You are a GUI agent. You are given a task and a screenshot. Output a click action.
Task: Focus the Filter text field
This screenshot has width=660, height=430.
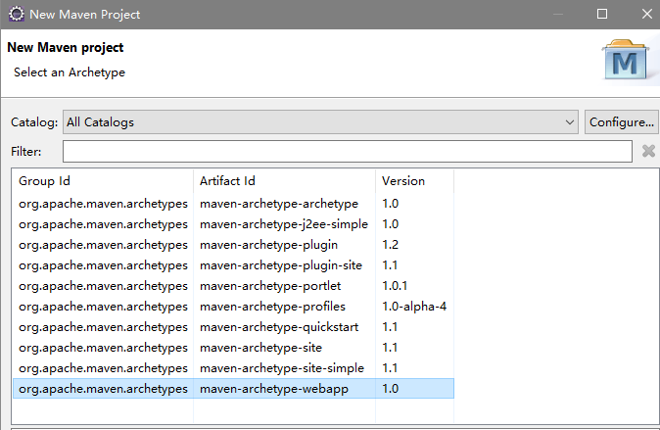point(348,151)
